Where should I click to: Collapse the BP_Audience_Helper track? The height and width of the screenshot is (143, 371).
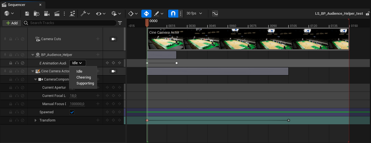tap(33, 55)
